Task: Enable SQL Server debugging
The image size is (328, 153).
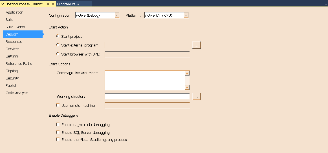Action: point(58,132)
